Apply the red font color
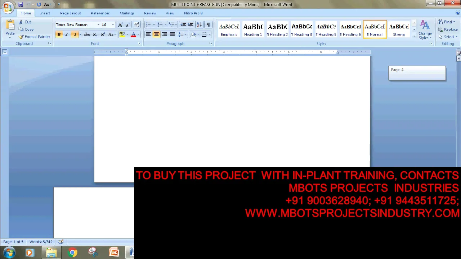Screen dimensions: 461x259 click(133, 35)
